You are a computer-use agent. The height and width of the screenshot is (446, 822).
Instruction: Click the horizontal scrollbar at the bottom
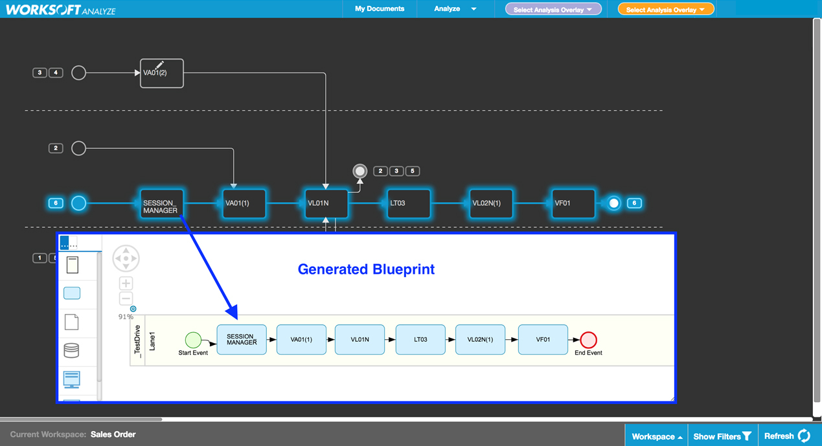tap(81, 419)
